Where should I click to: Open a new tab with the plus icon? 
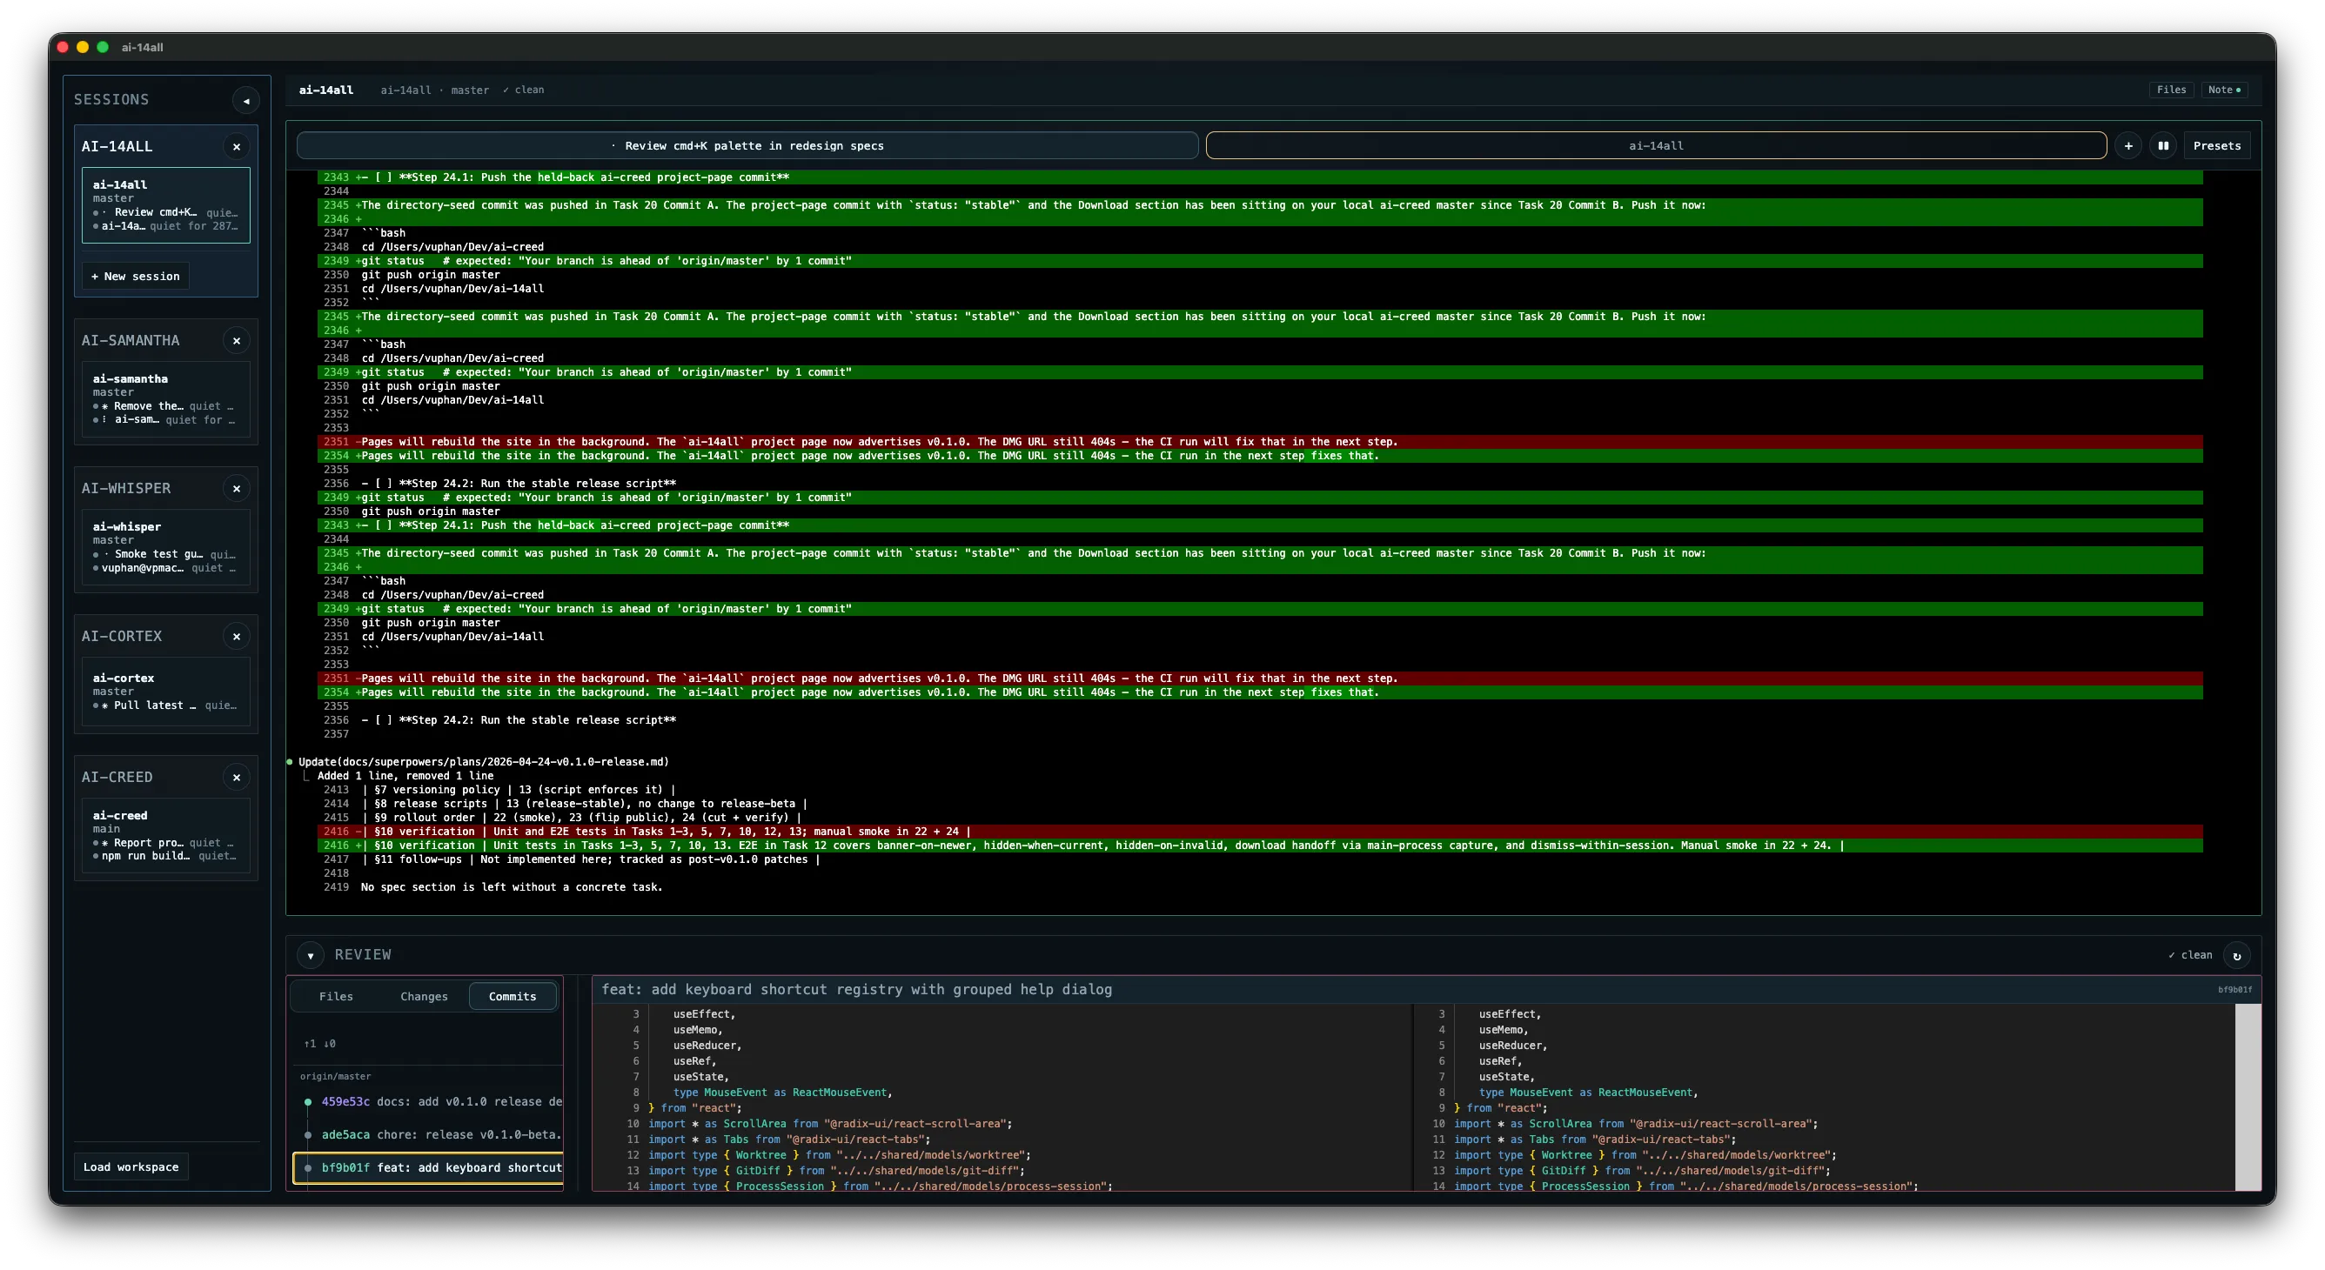(x=2129, y=145)
